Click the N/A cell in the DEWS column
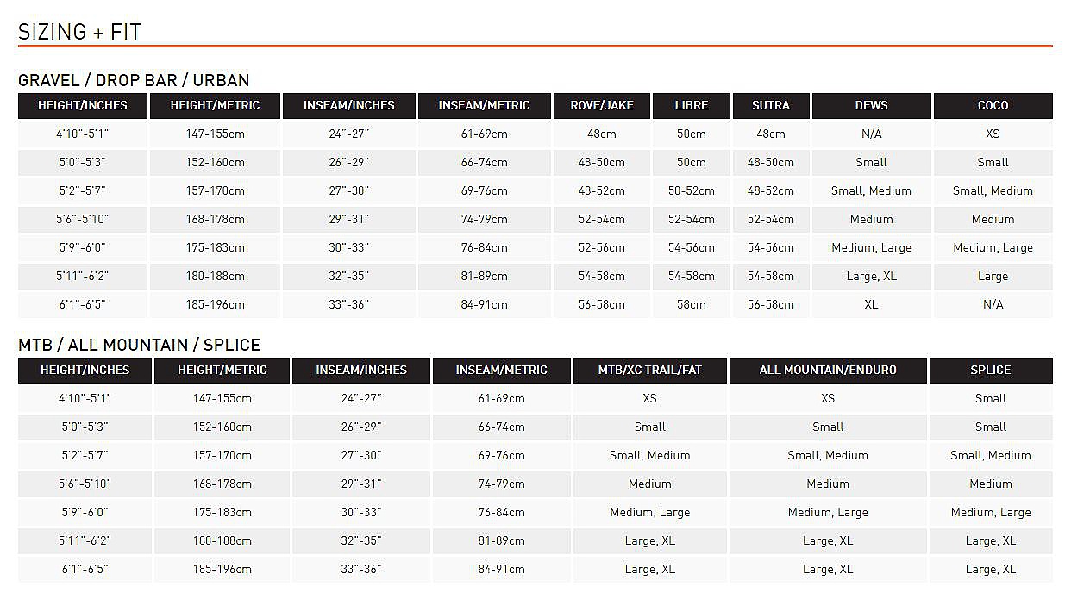The image size is (1065, 599). click(x=871, y=134)
